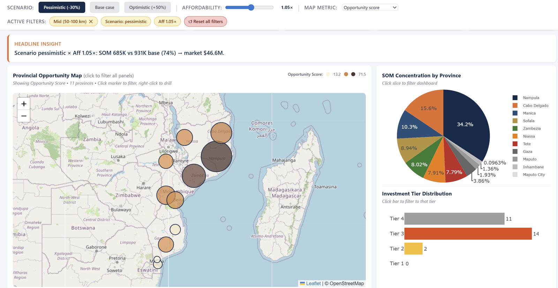Screen dimensions: 558x288
Task: Click the Aff 1.05× filter chip
Action: [x=167, y=22]
